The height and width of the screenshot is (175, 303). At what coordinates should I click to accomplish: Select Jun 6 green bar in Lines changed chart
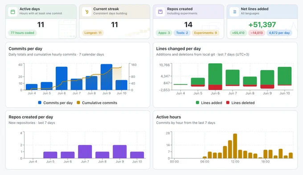coord(215,74)
